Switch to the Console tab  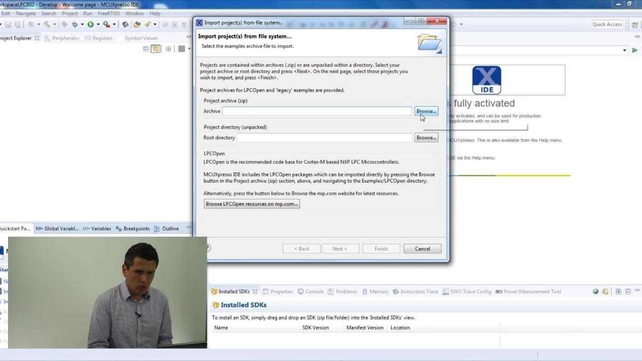coord(314,291)
